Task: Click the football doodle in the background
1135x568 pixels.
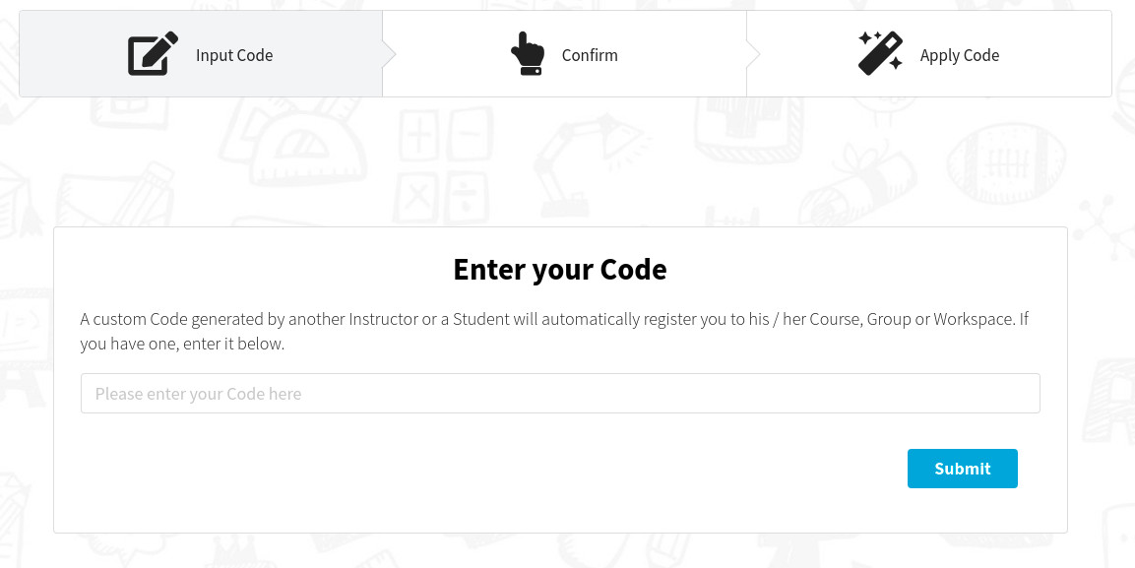Action: tap(1006, 163)
